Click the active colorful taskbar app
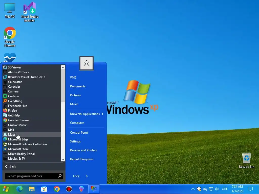This screenshot has height=194, width=259. click(x=94, y=189)
